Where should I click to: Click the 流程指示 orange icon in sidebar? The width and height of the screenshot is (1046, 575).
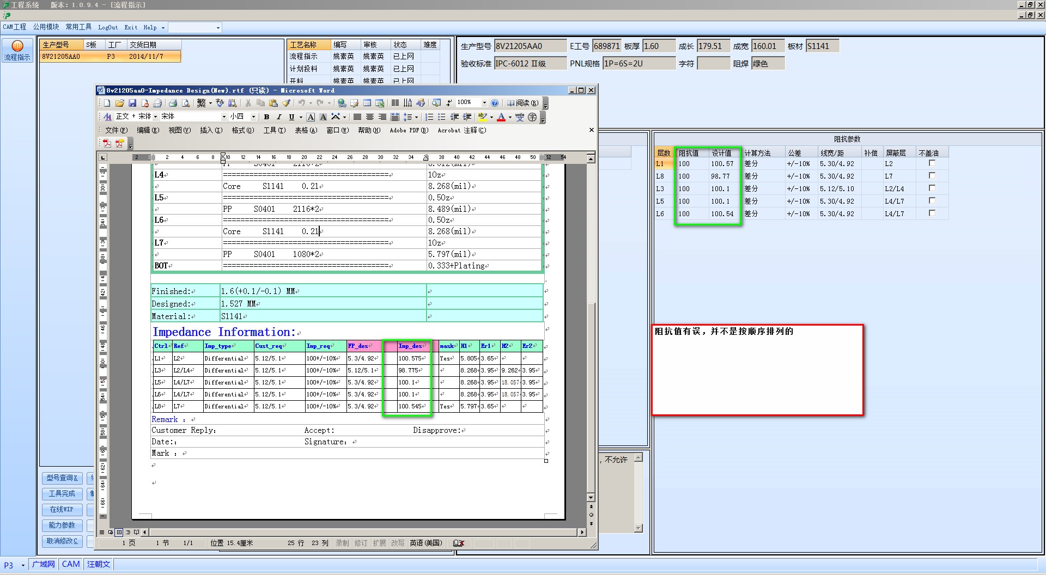click(17, 46)
